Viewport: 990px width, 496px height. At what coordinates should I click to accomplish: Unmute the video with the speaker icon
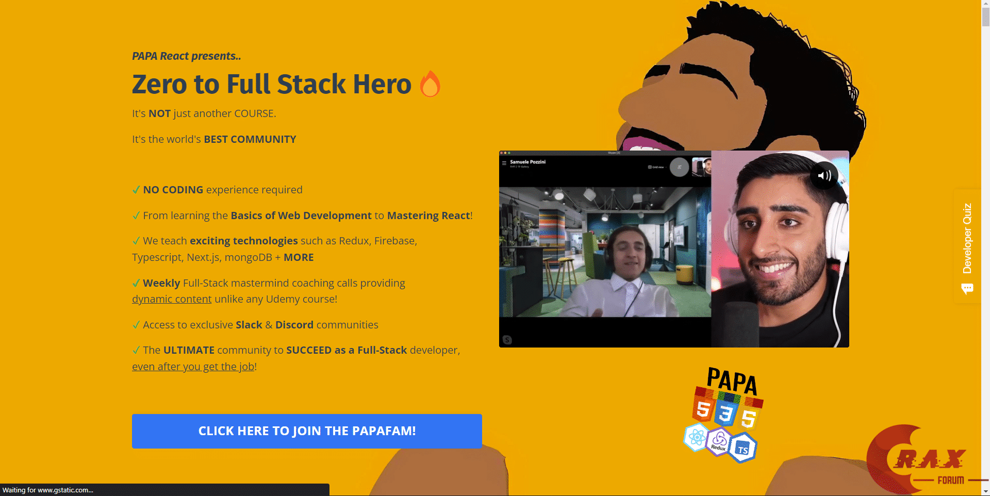pos(824,175)
